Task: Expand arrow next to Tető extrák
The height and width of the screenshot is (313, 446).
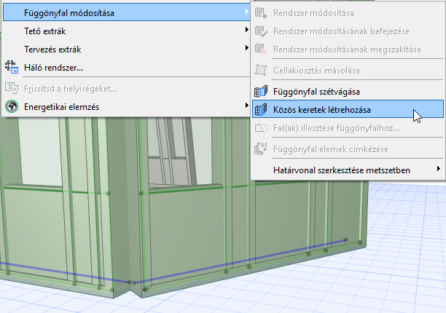Action: pyautogui.click(x=246, y=30)
